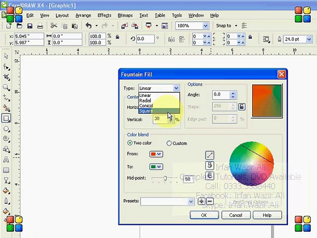The width and height of the screenshot is (317, 238).
Task: Click the Print icon
Action: pos(40,26)
